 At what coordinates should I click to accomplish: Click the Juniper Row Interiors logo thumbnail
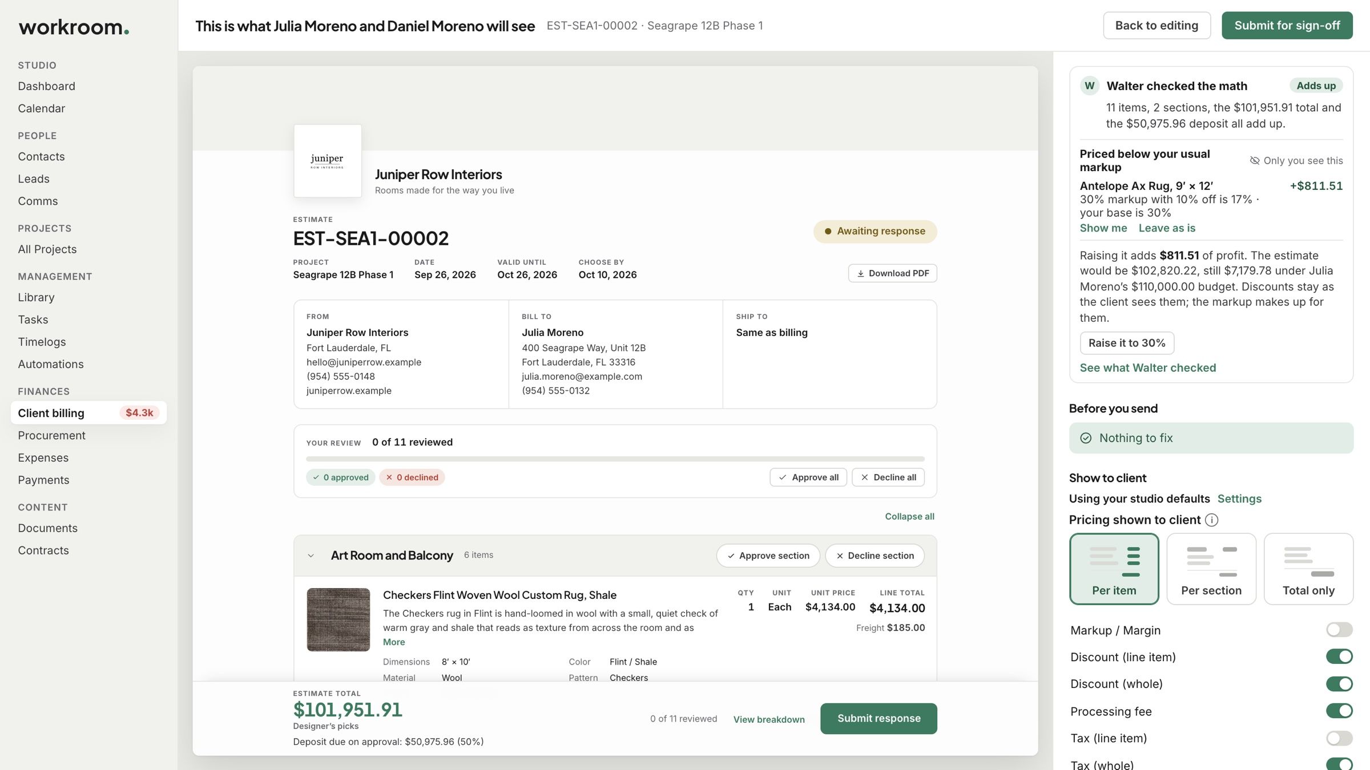328,161
